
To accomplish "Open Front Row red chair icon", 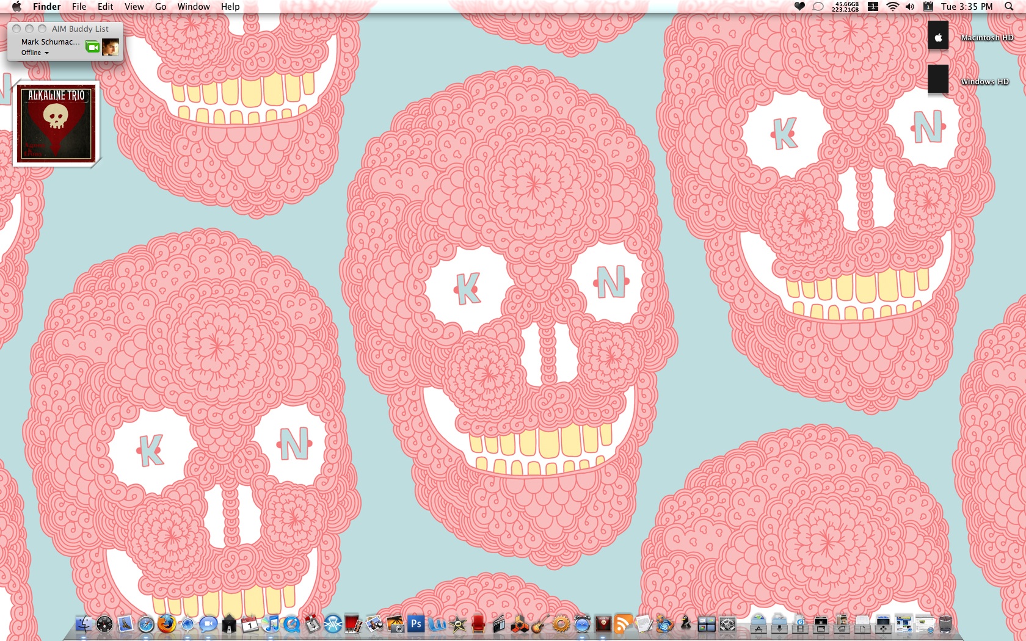I will [x=478, y=624].
